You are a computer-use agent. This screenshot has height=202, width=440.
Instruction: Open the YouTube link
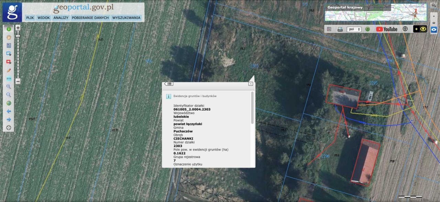(x=387, y=29)
